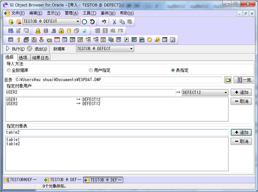Image resolution: width=258 pixels, height=192 pixels.
Task: Expand the DEFECT12 target user dropdown
Action: [x=226, y=92]
